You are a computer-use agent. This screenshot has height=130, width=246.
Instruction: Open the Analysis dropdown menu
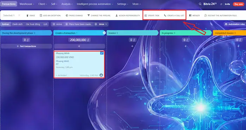tap(67, 4)
